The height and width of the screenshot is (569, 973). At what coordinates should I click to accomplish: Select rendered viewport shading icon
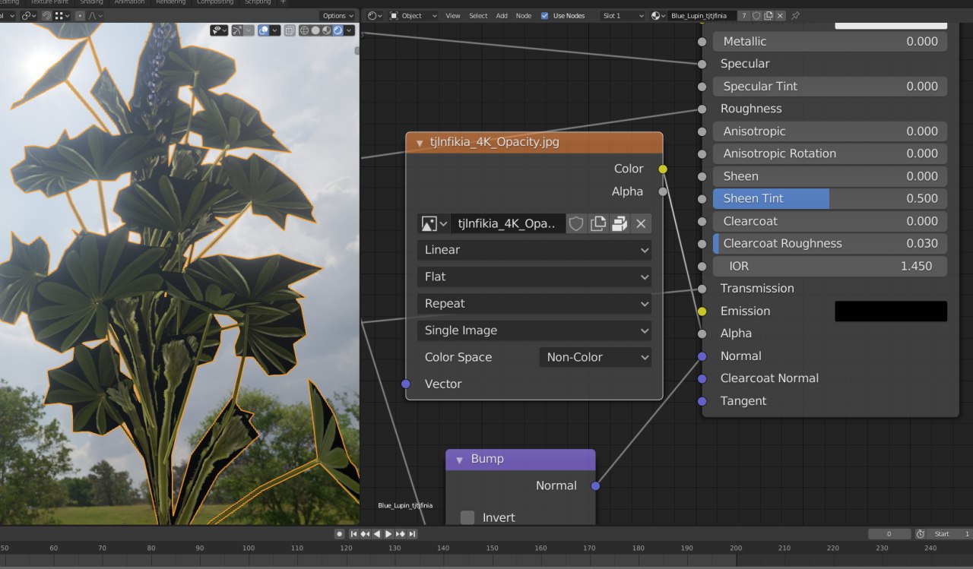pos(338,30)
